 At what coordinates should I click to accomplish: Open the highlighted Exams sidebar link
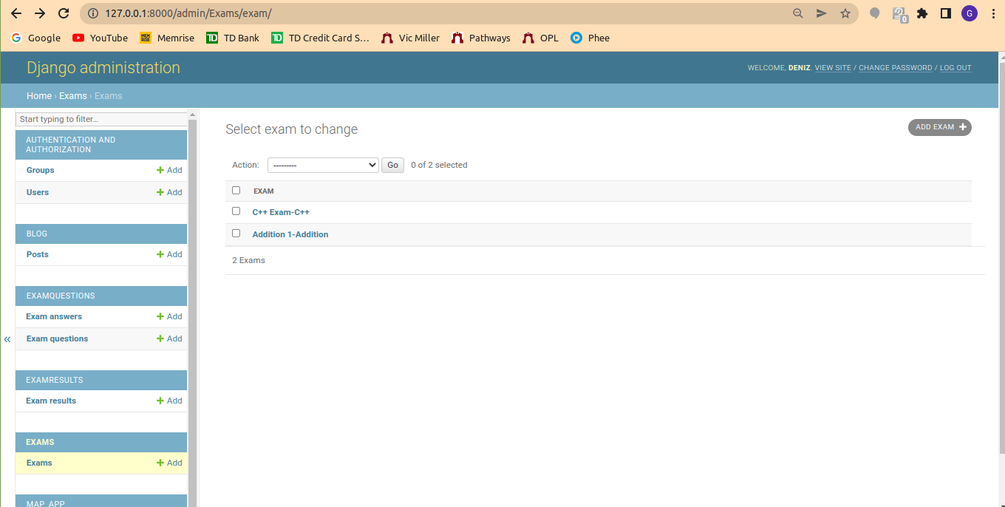pos(39,463)
